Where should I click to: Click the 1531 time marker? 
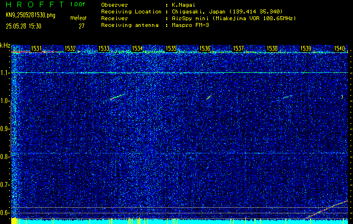click(x=36, y=48)
